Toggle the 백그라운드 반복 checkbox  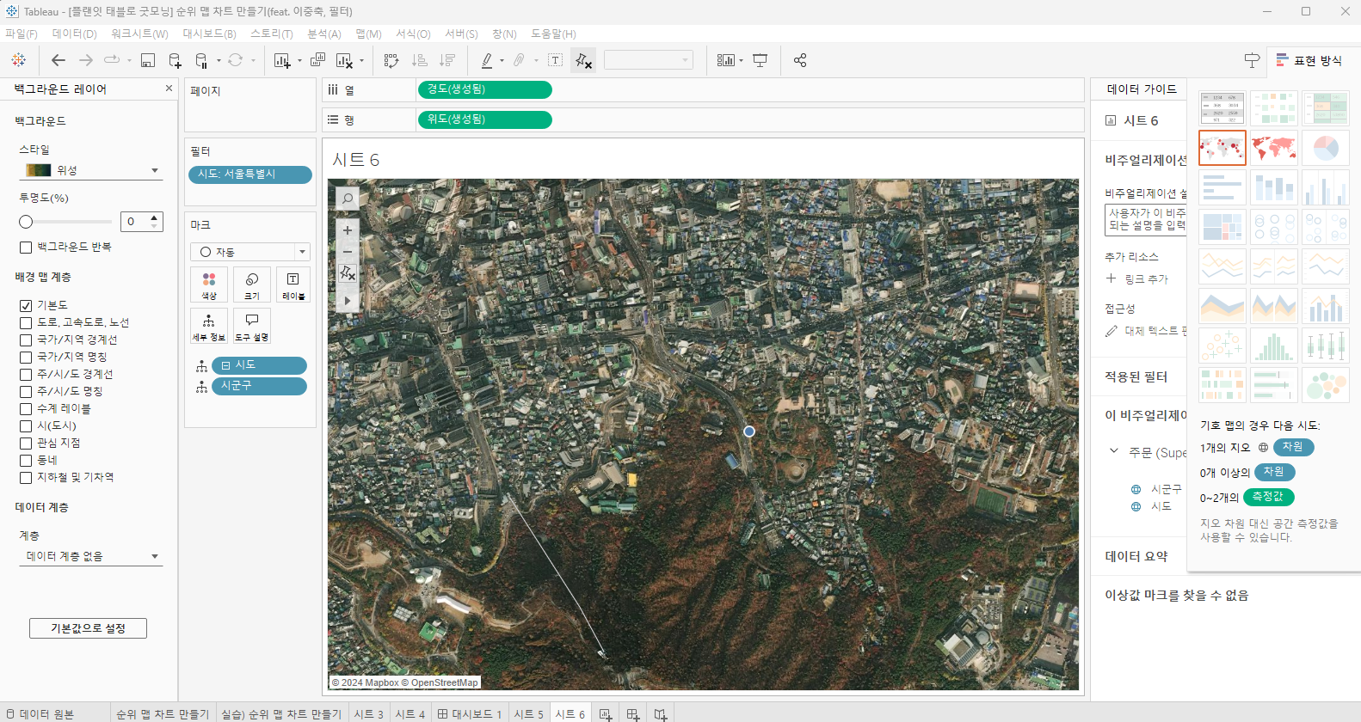pyautogui.click(x=26, y=248)
